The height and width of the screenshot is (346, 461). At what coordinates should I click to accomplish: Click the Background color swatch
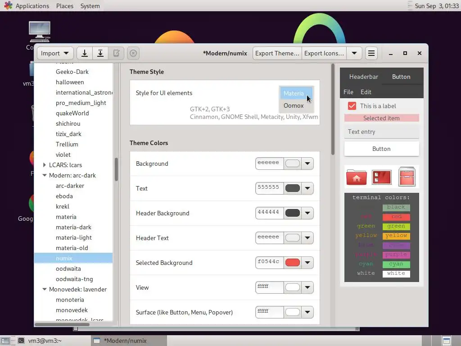click(x=293, y=163)
